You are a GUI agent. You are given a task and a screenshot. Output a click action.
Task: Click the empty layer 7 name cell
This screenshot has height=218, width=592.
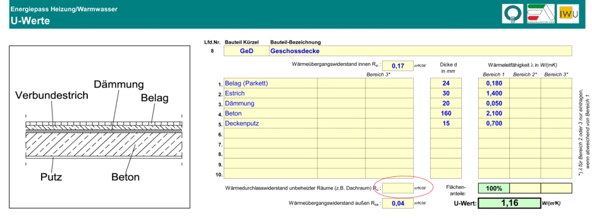click(271, 143)
